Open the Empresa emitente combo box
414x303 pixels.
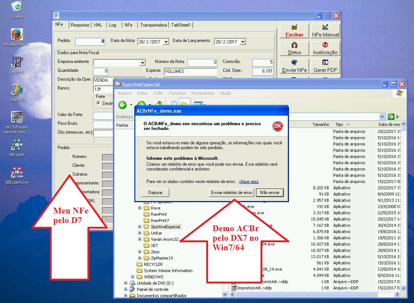coord(142,63)
